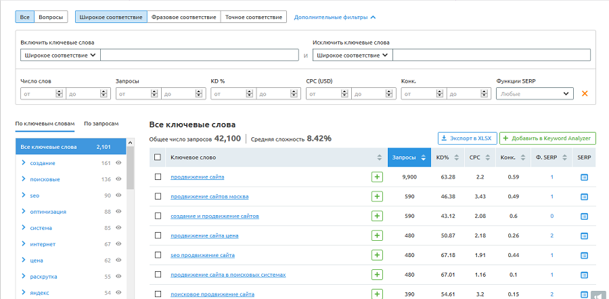Toggle eye visibility for 'поисковые' group
Image resolution: width=609 pixels, height=299 pixels.
click(119, 179)
